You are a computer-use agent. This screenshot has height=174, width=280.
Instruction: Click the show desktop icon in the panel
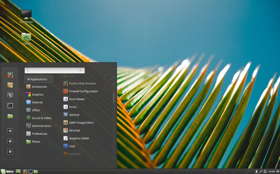(x=18, y=171)
